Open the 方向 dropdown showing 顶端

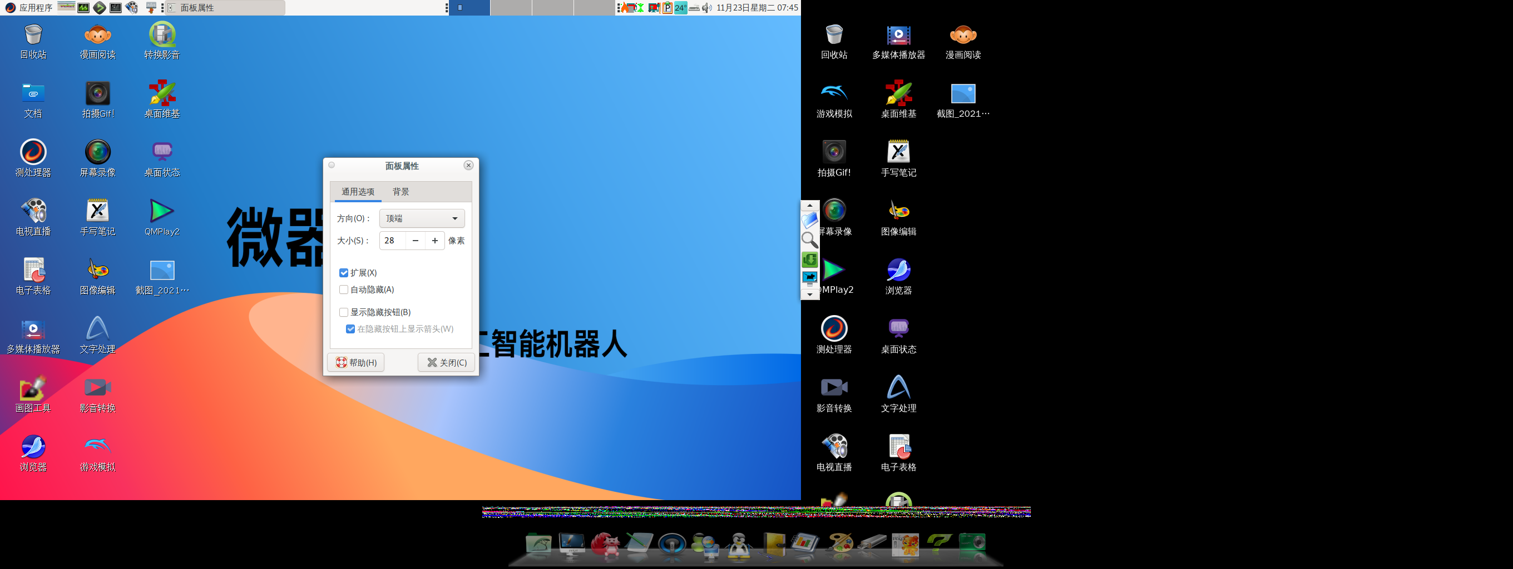(422, 218)
